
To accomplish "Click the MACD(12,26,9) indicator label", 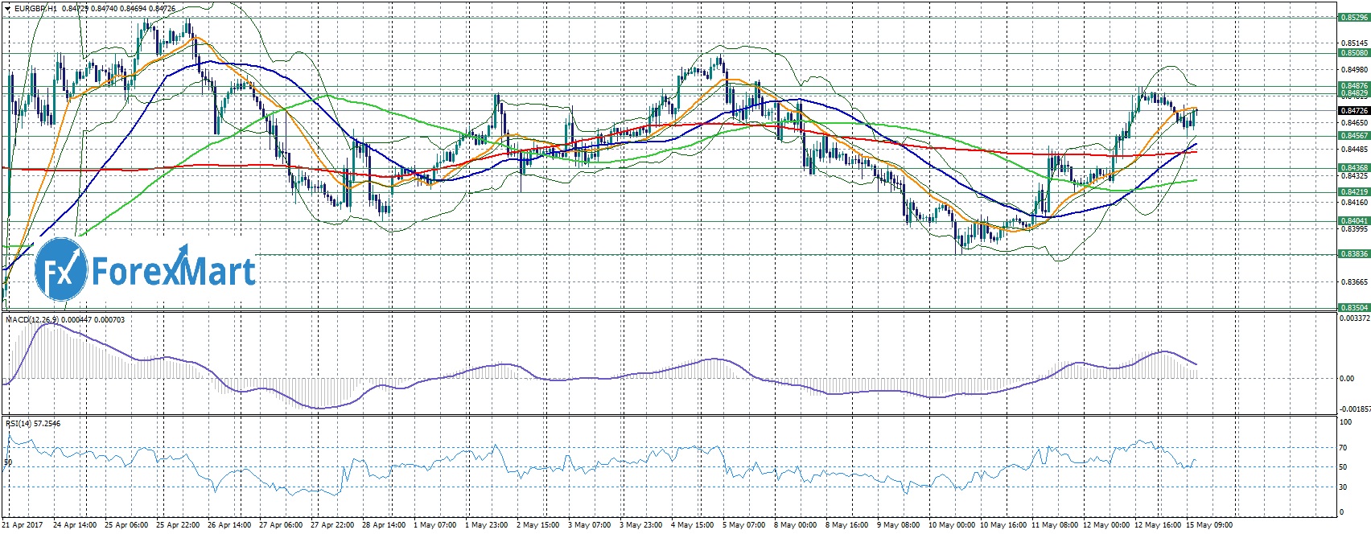I will point(31,320).
